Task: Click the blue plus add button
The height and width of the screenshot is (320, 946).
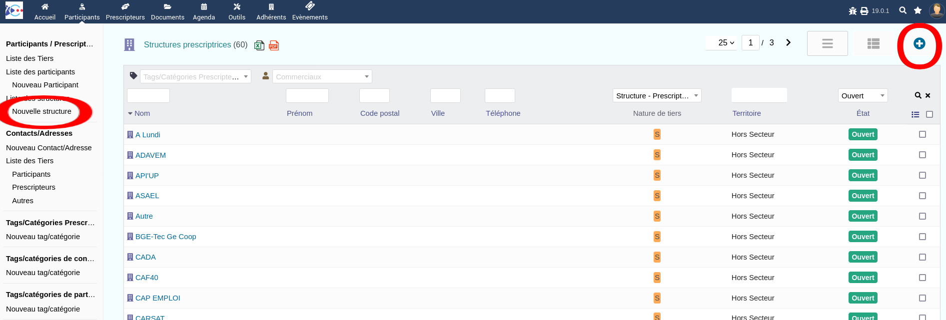Action: (919, 44)
